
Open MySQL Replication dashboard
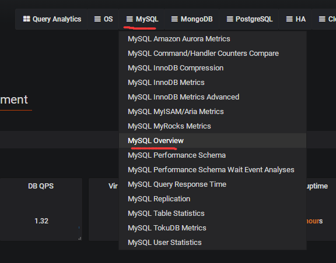click(x=212, y=199)
